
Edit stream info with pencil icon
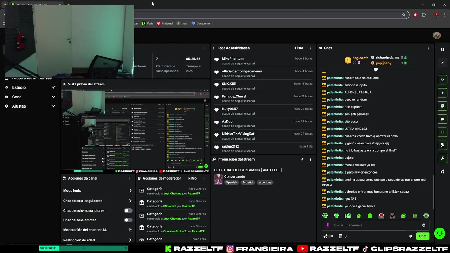click(x=302, y=159)
